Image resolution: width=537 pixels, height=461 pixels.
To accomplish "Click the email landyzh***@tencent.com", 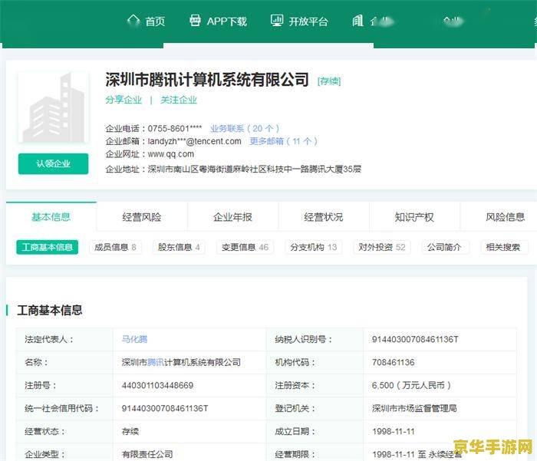I will pyautogui.click(x=194, y=141).
